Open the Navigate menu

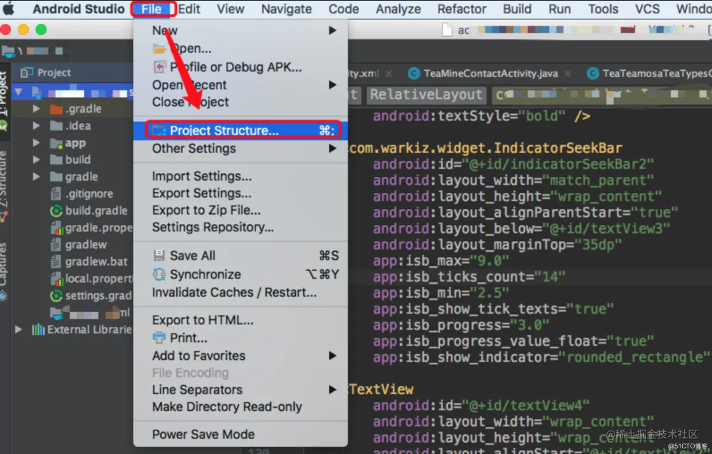[287, 9]
